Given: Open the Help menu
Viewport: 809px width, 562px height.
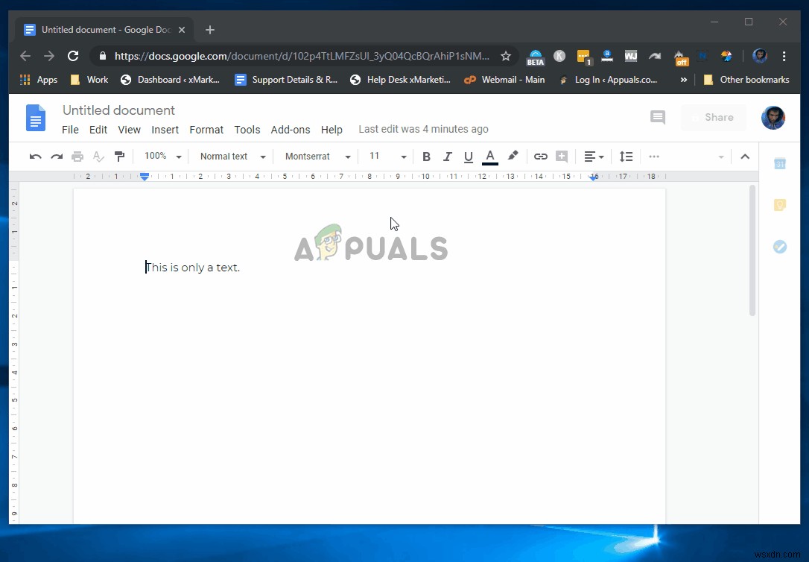Looking at the screenshot, I should [331, 130].
